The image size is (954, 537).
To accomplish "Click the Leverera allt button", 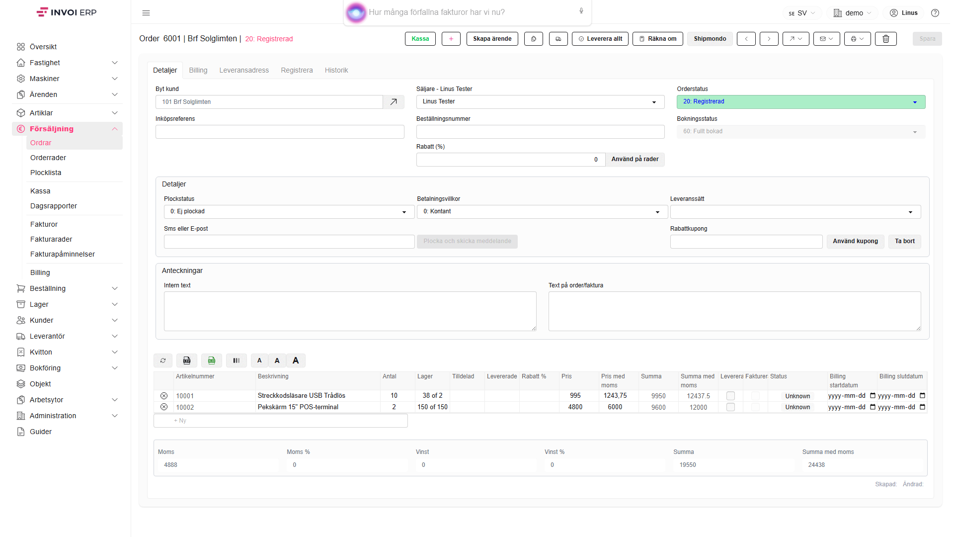I will click(x=600, y=39).
